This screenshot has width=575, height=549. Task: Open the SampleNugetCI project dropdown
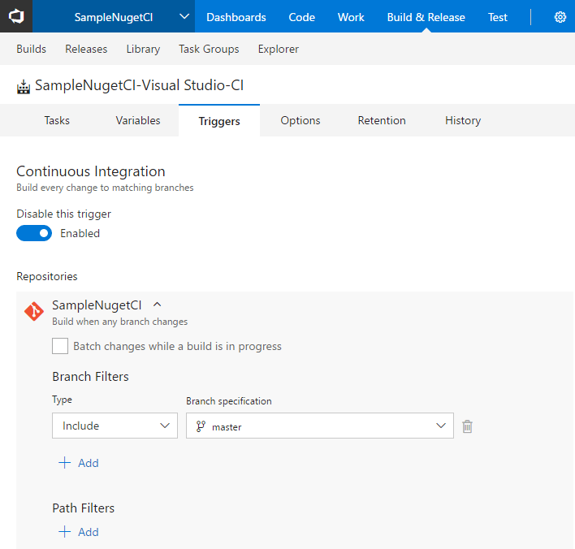click(x=184, y=17)
